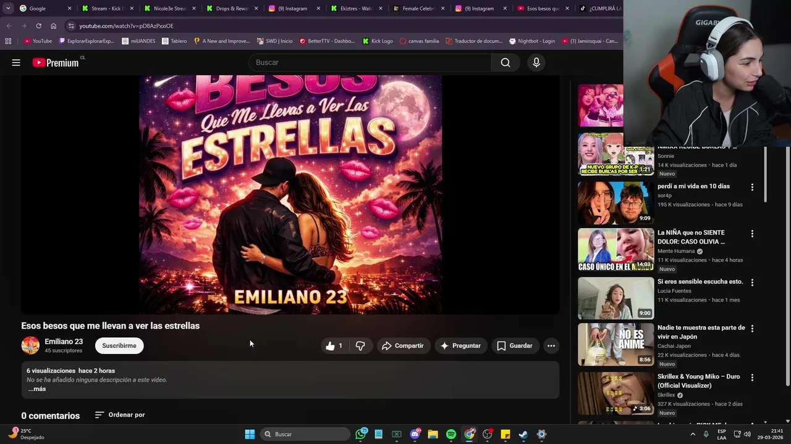Switch to the Google tab

(x=44, y=9)
